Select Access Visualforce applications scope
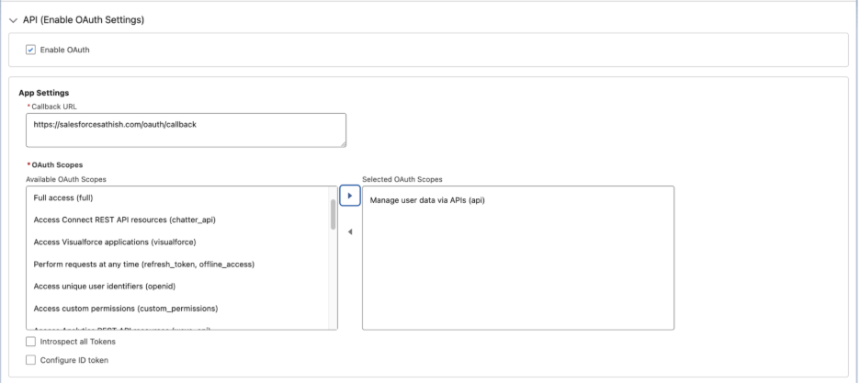The height and width of the screenshot is (383, 860). pyautogui.click(x=115, y=242)
